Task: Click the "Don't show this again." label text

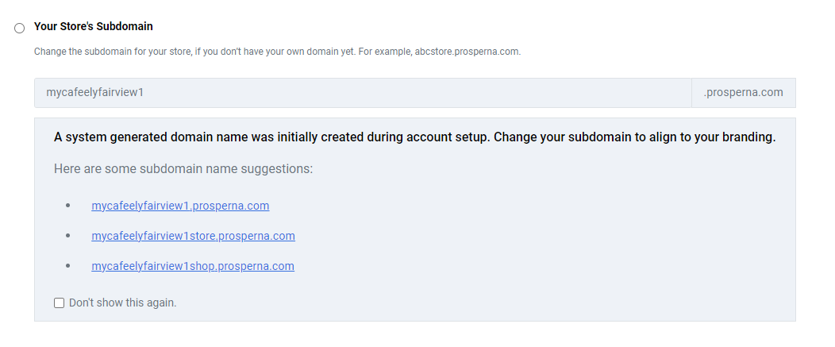Action: [122, 303]
